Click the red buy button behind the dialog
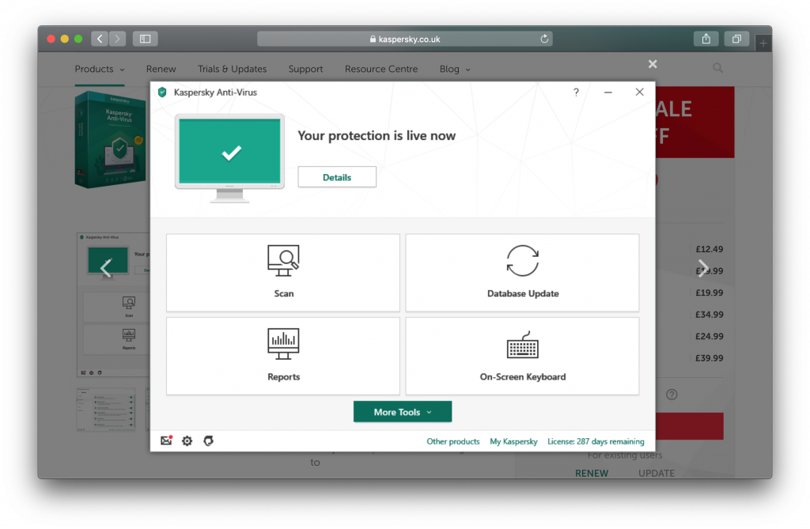 [690, 426]
